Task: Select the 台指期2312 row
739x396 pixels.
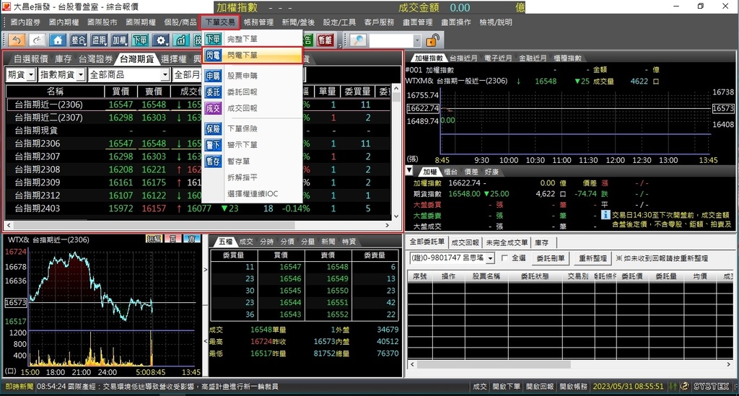Action: pos(199,195)
